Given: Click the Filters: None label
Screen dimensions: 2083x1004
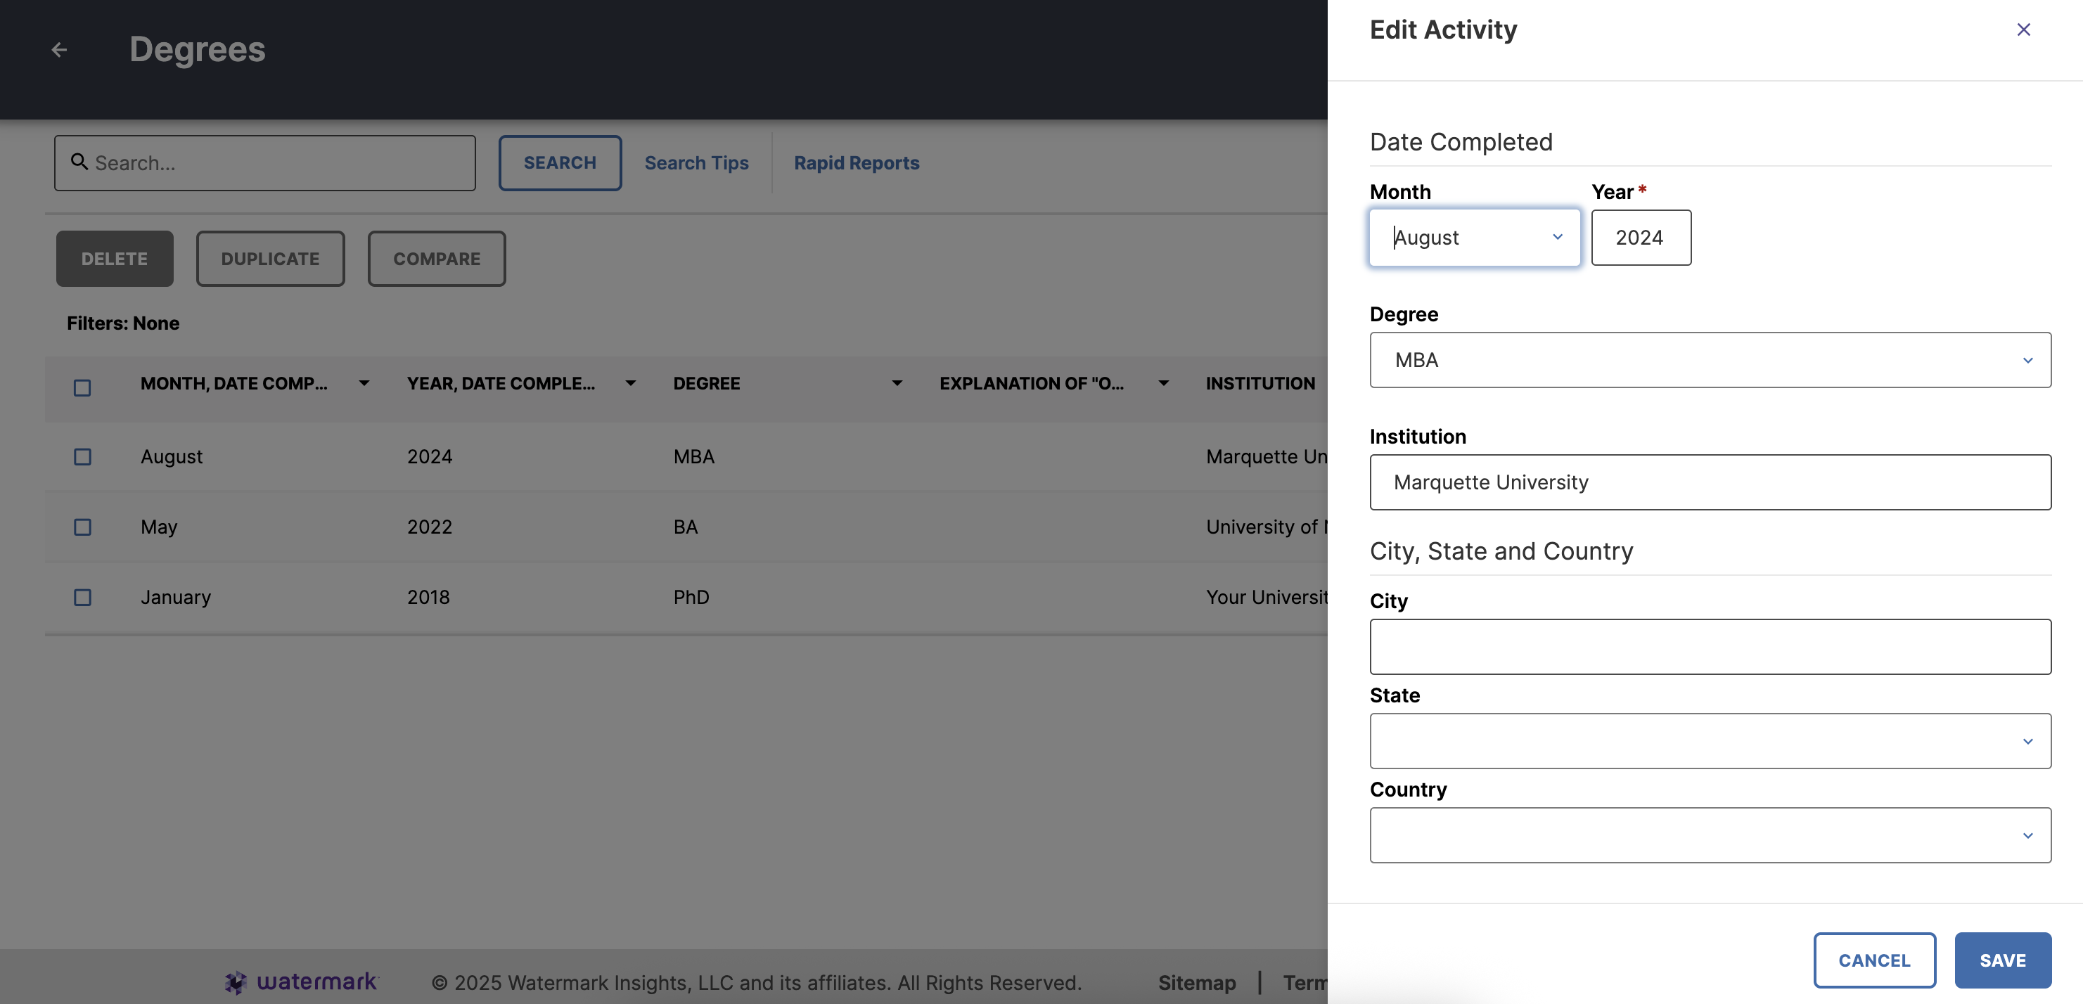Looking at the screenshot, I should tap(123, 323).
